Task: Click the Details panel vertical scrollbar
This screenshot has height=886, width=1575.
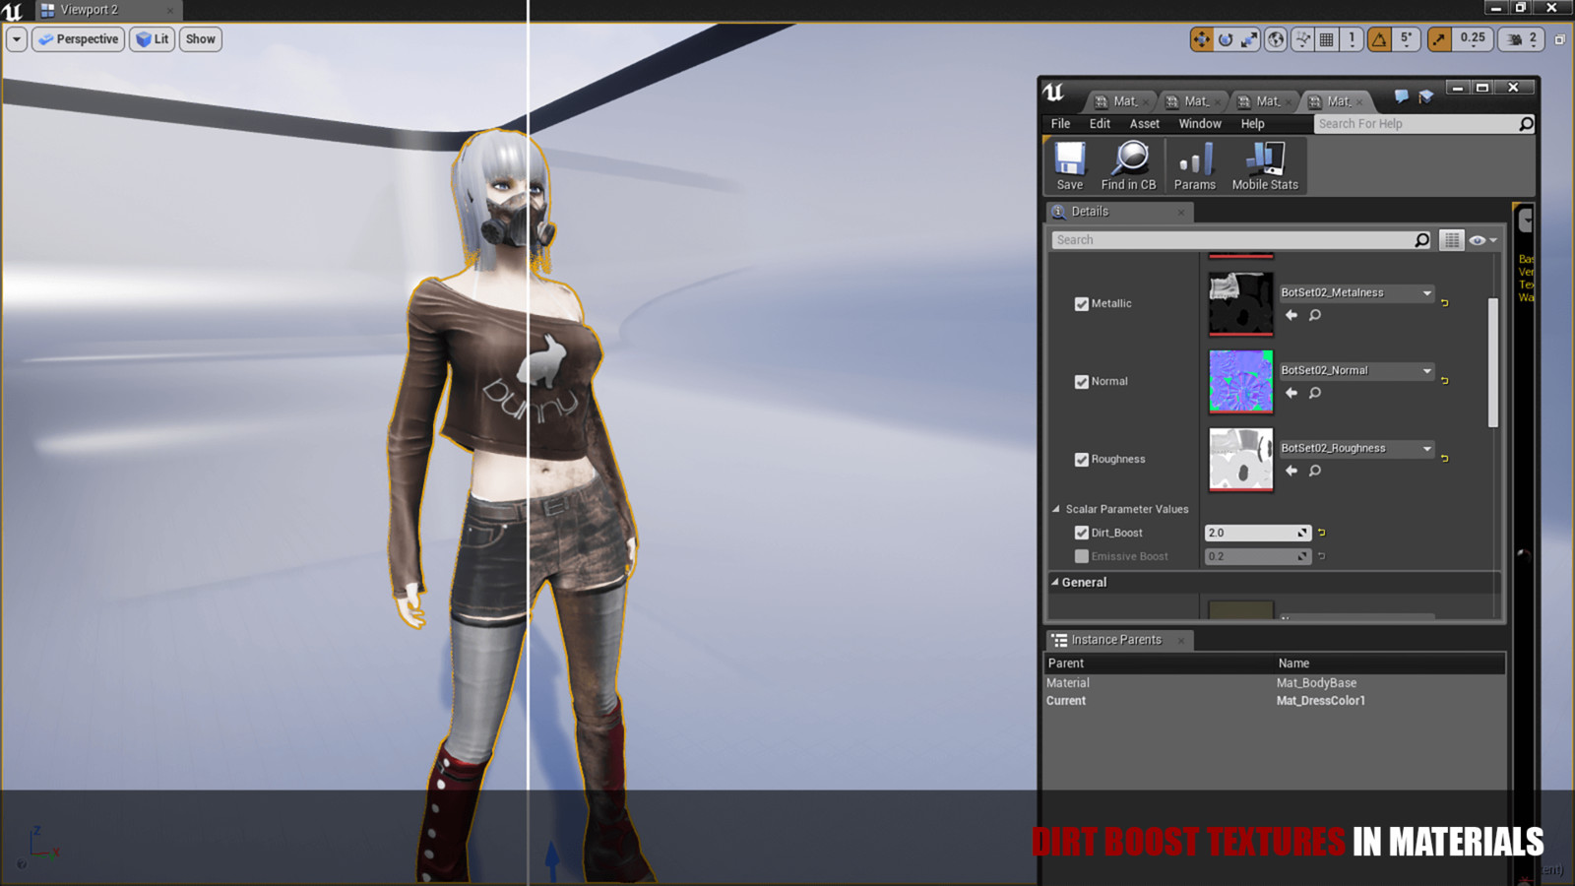Action: point(1493,362)
